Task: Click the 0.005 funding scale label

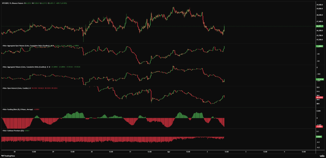Action: pos(318,111)
